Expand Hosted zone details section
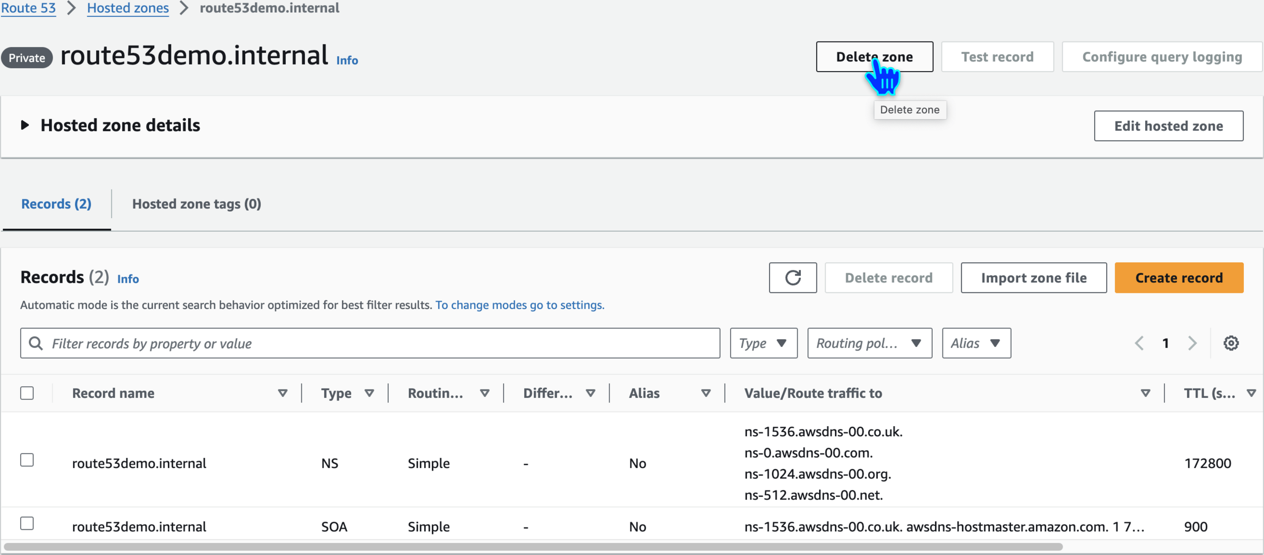 click(x=25, y=125)
